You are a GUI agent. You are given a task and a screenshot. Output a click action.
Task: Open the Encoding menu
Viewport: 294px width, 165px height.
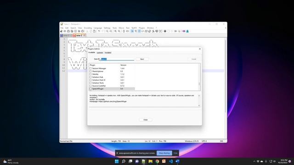tap(88, 28)
